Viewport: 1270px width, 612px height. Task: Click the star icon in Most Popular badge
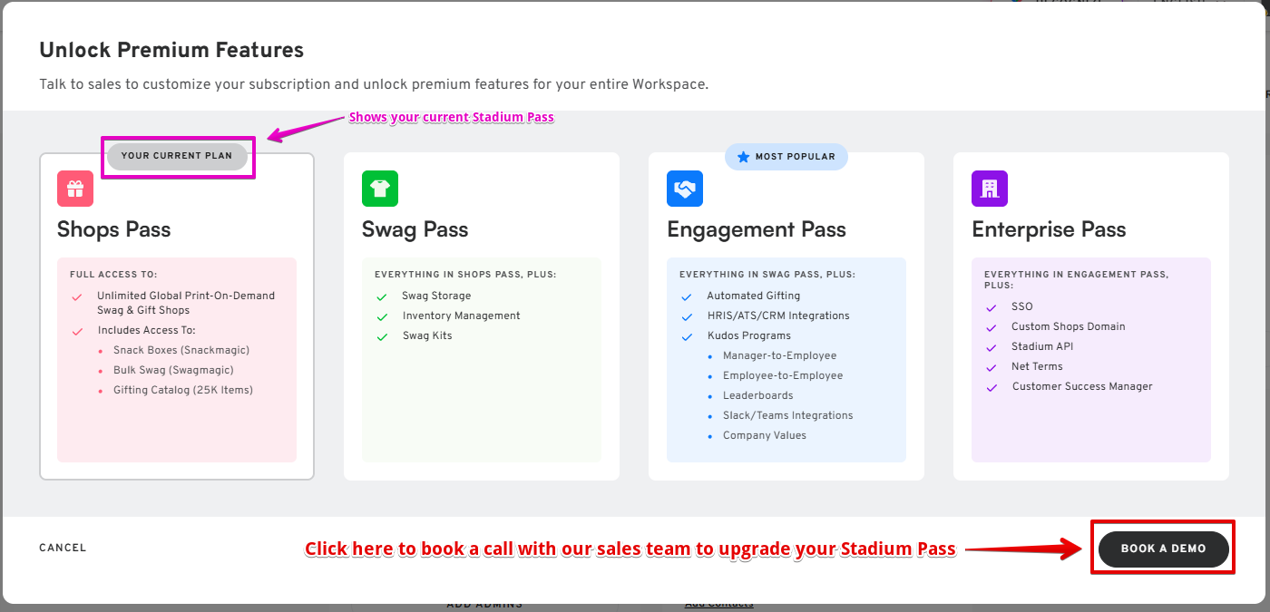pos(744,157)
